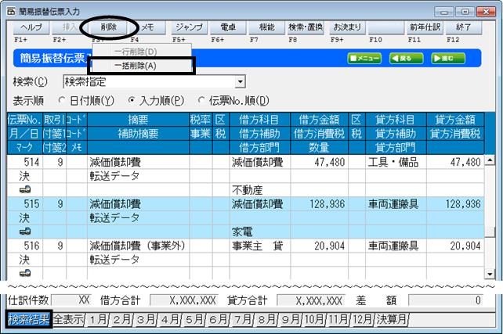Switch to the 全表示 tab
Viewport: 503px width, 334px height.
[x=68, y=319]
